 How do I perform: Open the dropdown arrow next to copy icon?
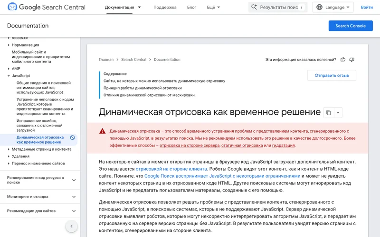[338, 113]
